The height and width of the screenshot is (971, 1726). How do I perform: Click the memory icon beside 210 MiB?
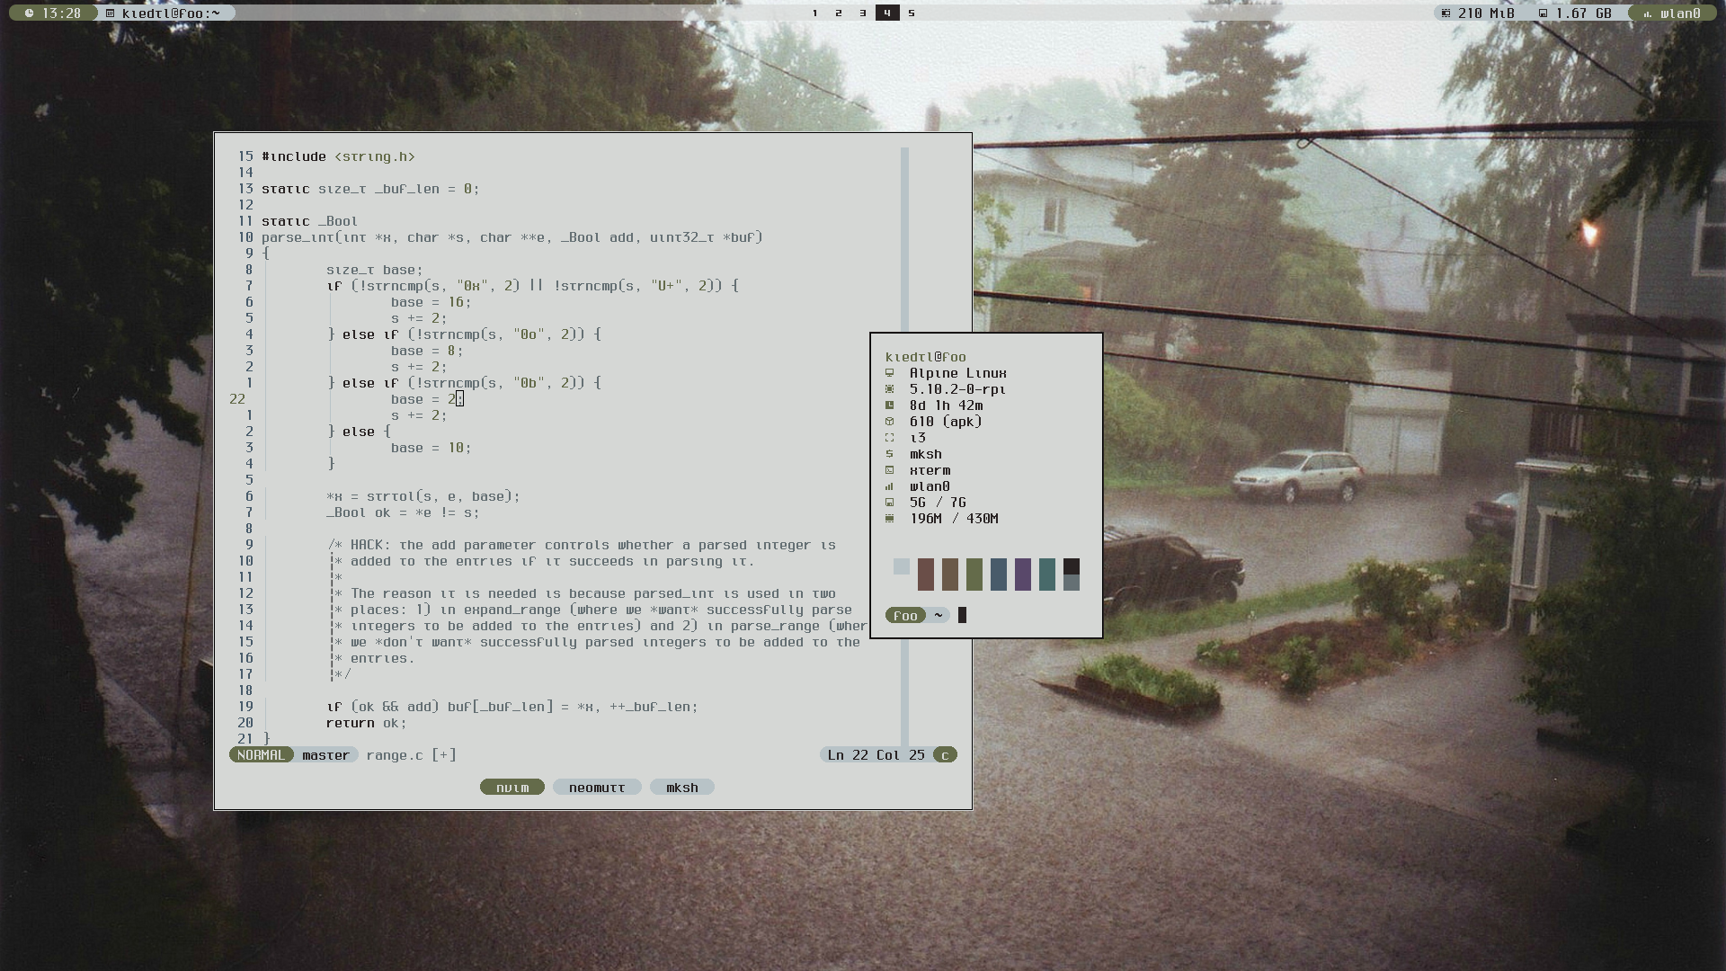[x=1446, y=13]
